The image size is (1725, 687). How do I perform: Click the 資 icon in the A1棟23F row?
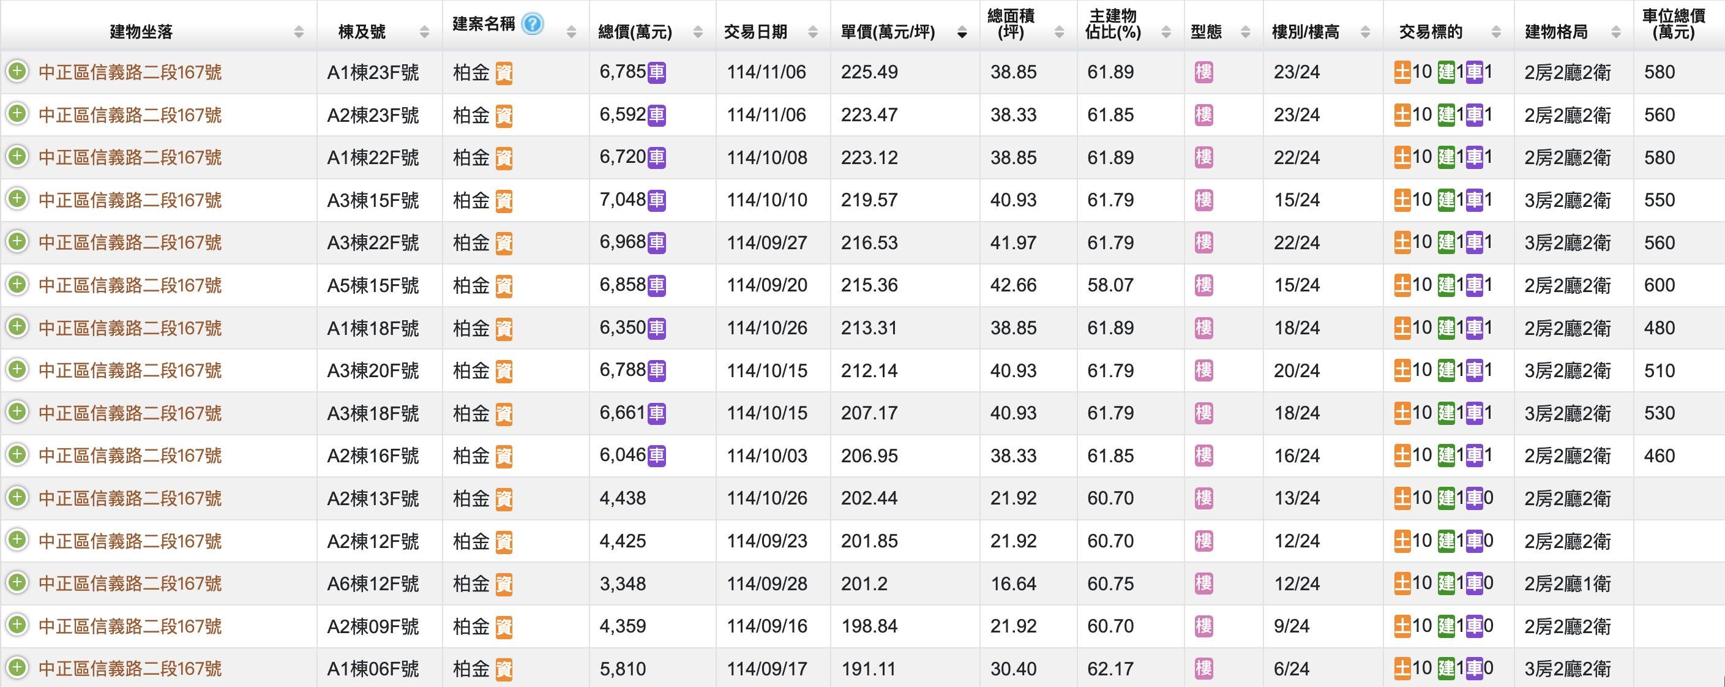point(504,73)
